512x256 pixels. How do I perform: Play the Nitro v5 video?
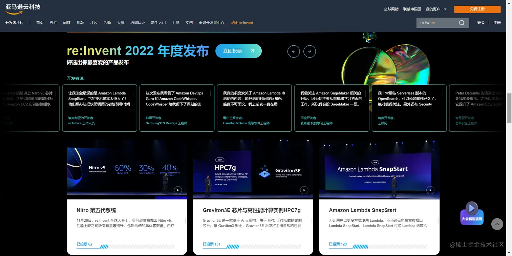click(x=178, y=190)
